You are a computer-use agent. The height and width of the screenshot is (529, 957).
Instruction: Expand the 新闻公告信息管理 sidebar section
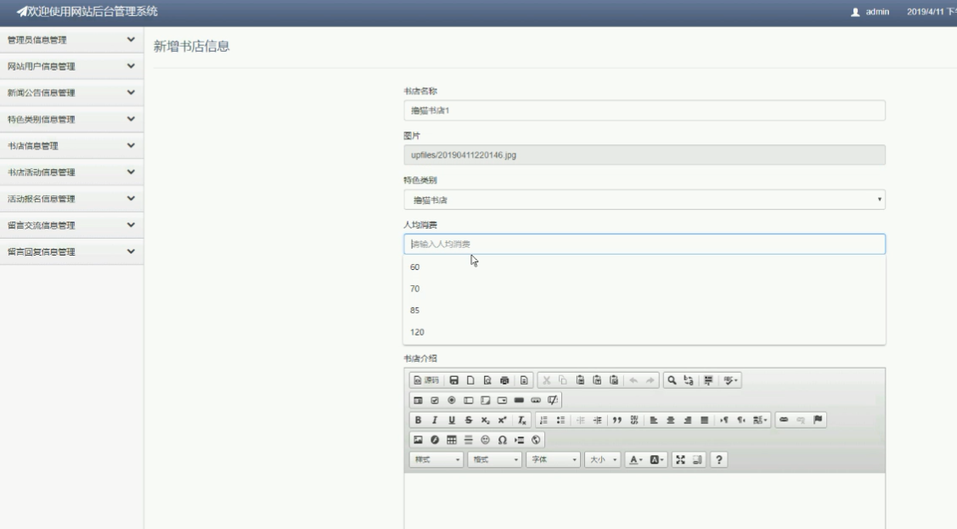pyautogui.click(x=71, y=93)
